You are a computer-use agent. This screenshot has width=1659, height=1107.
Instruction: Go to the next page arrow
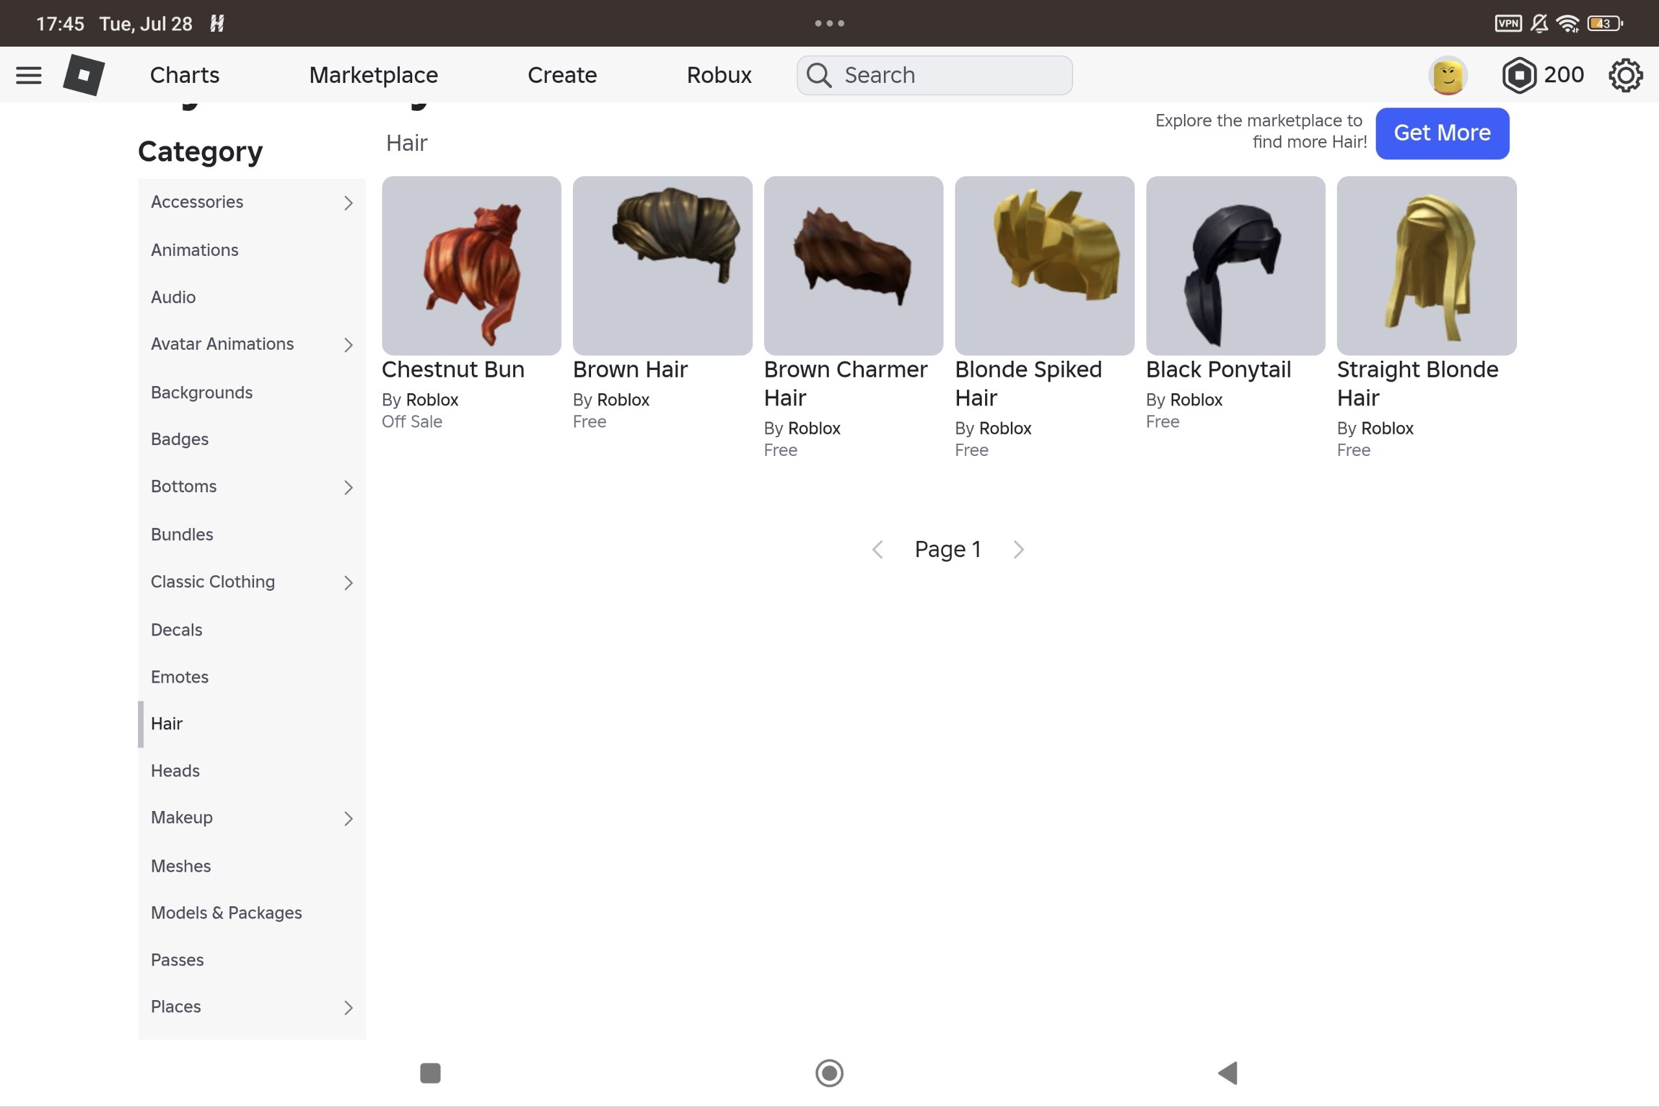coord(1017,549)
